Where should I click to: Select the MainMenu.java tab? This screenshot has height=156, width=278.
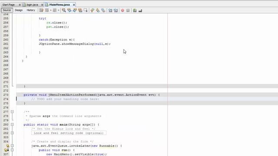(60, 5)
